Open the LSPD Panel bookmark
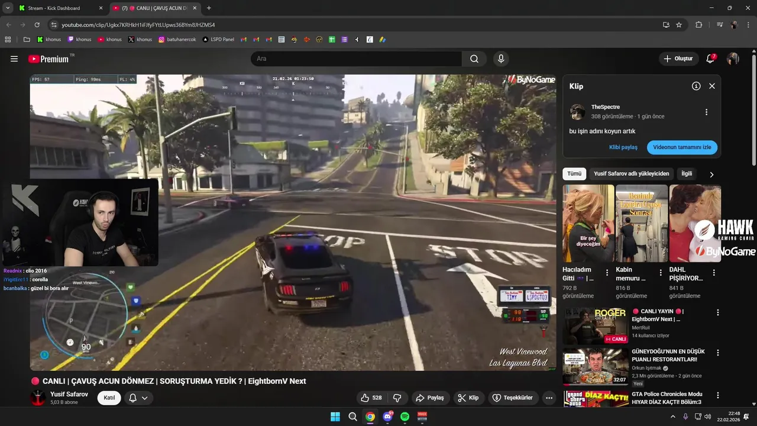757x426 pixels. [218, 40]
